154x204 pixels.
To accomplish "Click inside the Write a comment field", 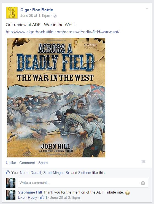I will click(x=83, y=183).
